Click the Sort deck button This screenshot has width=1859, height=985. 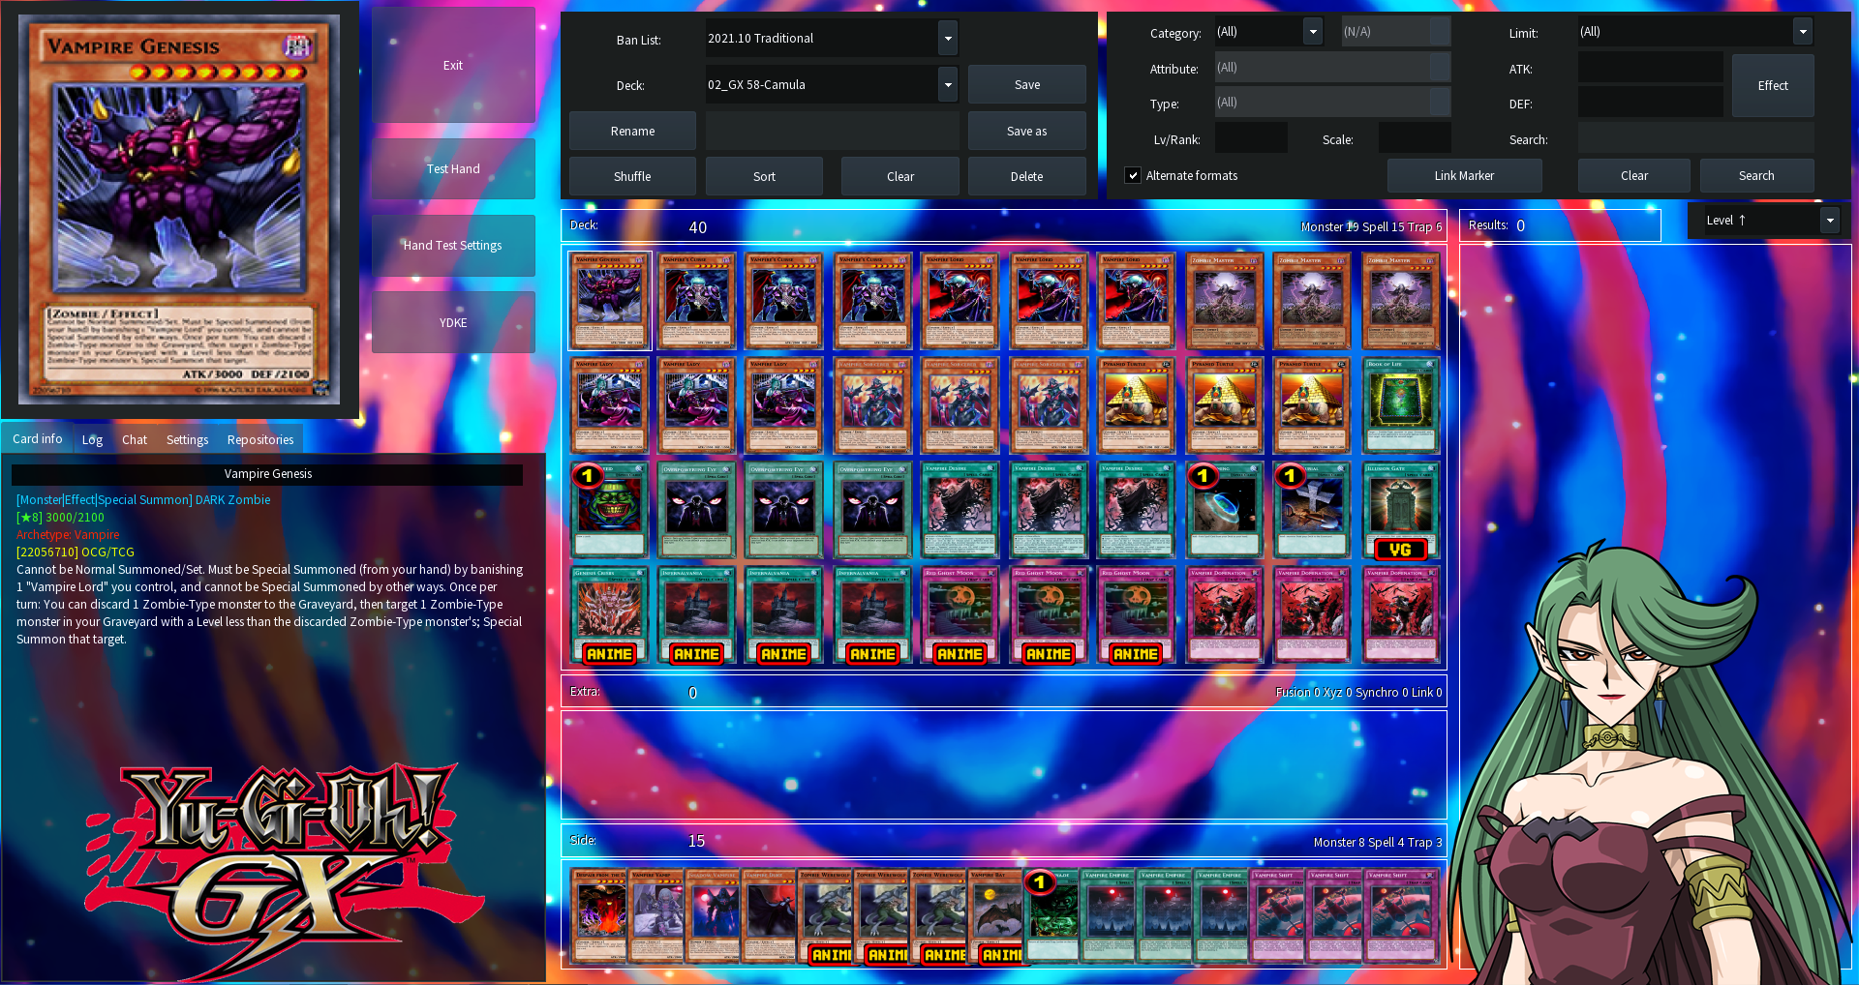(764, 177)
